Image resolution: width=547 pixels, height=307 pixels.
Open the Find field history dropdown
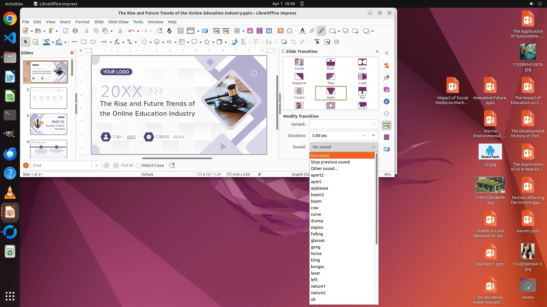[96, 165]
